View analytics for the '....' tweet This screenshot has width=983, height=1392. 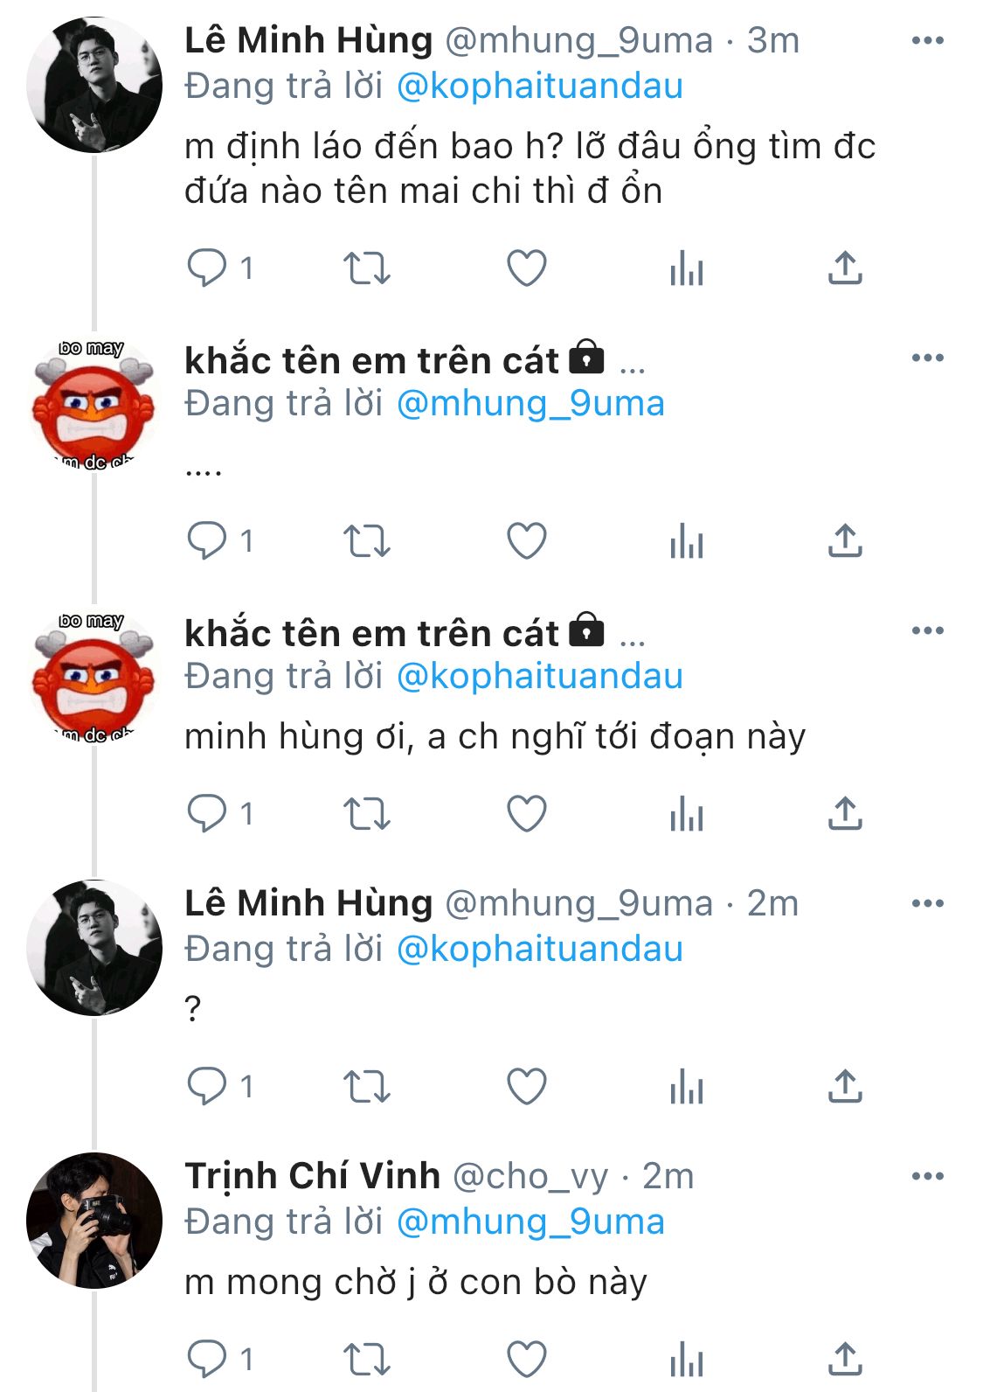point(687,540)
